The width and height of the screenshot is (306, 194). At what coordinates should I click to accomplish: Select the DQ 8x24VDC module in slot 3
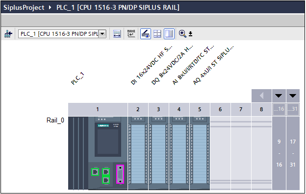click(x=158, y=153)
